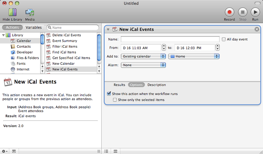Uncheck Show this action when workflow runs
263x154 pixels.
click(109, 94)
